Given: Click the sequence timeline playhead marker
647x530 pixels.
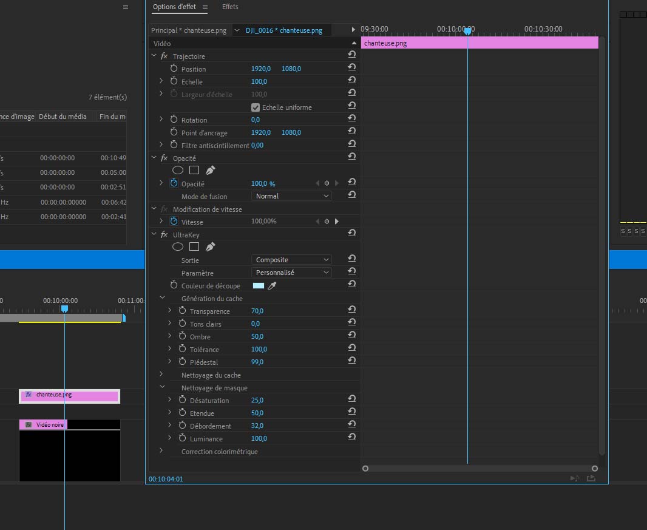Looking at the screenshot, I should [x=64, y=309].
